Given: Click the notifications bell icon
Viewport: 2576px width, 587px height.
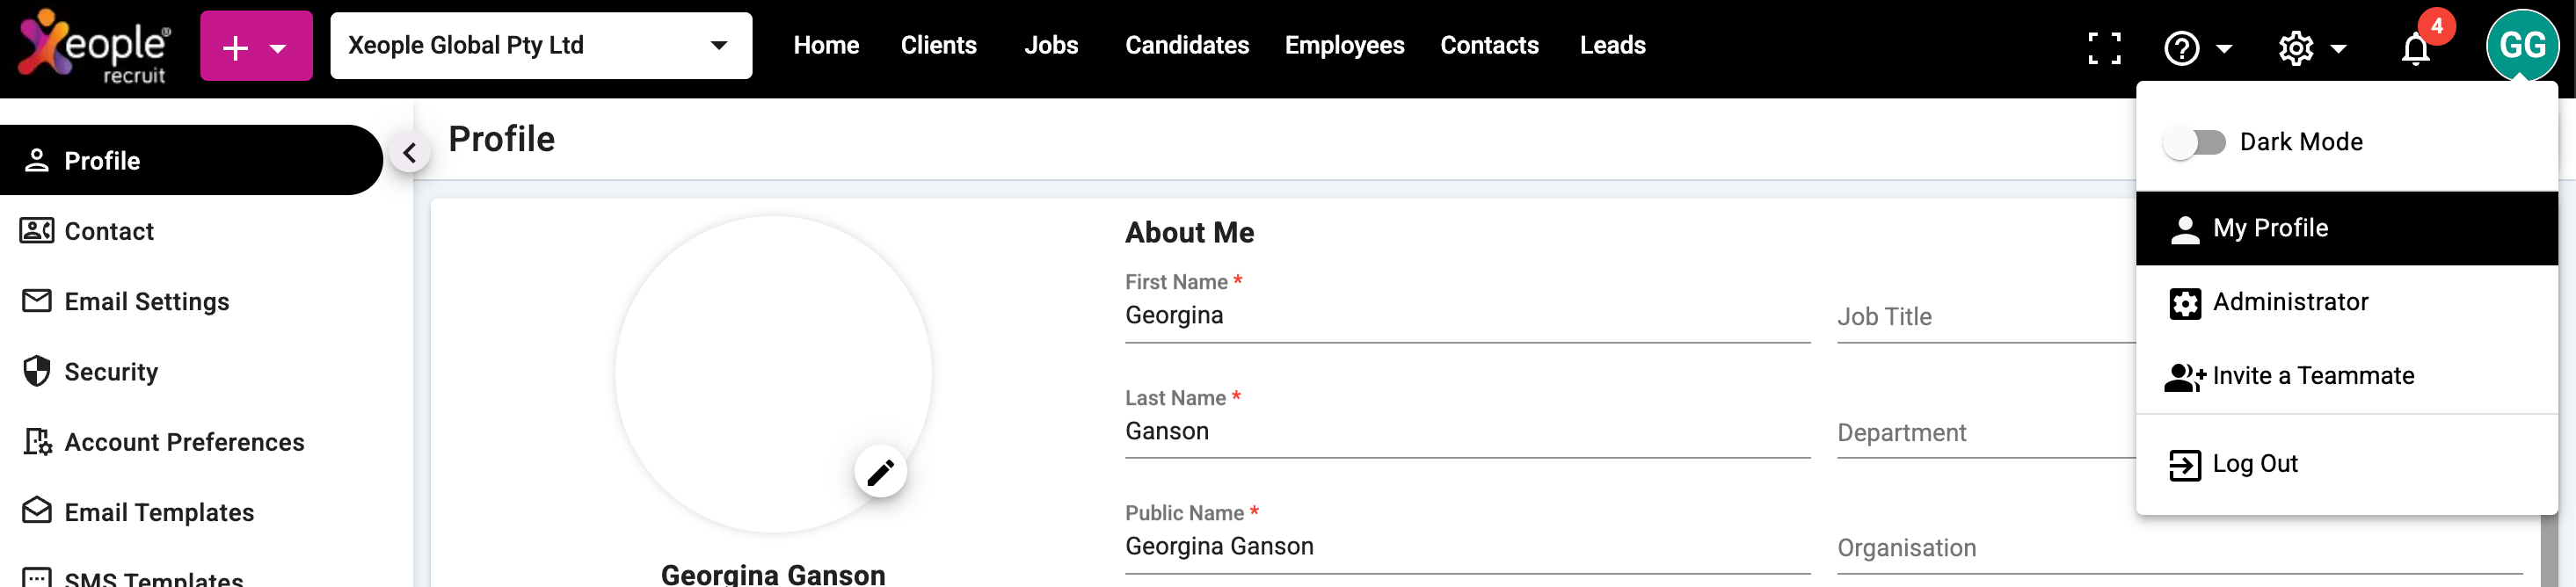Looking at the screenshot, I should 2415,48.
